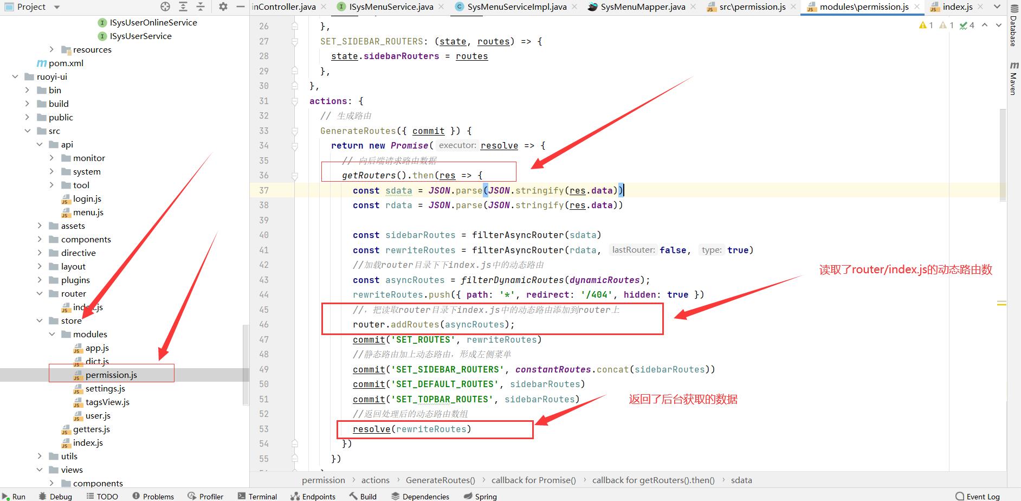Click the locate-in-tree crosshair icon
The width and height of the screenshot is (1021, 501).
(x=165, y=7)
